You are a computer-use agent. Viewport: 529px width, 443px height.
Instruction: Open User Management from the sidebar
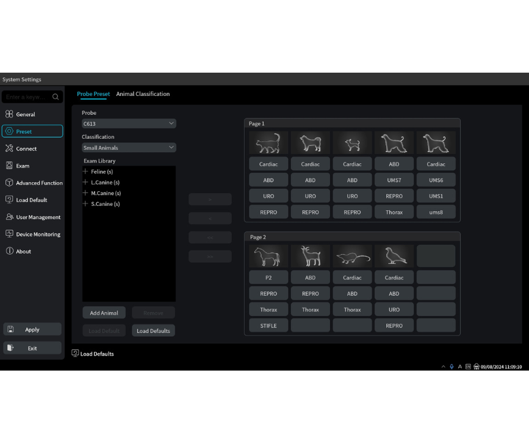click(38, 217)
